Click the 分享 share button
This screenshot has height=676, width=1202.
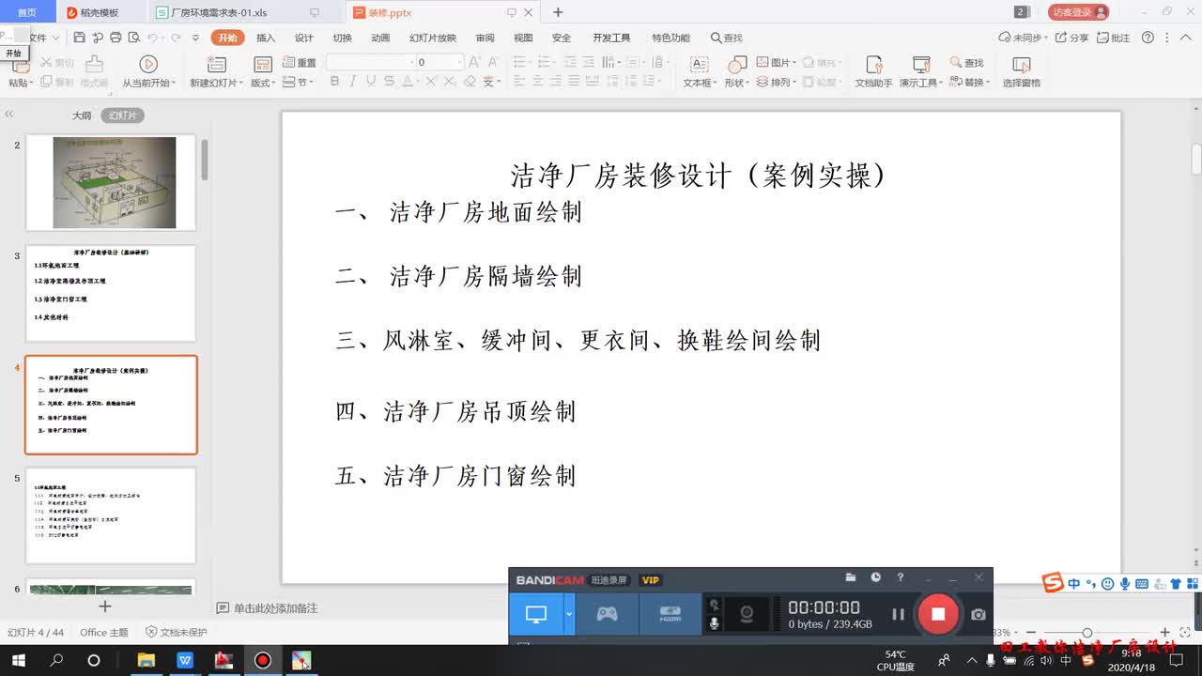(x=1072, y=38)
